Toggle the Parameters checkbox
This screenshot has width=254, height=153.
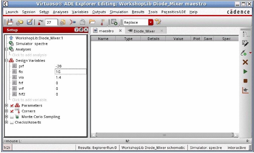pos(12,105)
